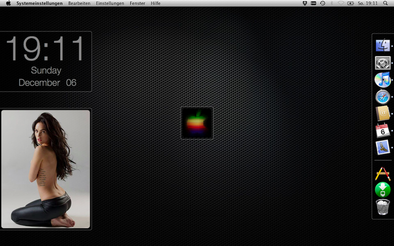Click the photo widget on the desktop
This screenshot has width=394, height=246.
(45, 169)
